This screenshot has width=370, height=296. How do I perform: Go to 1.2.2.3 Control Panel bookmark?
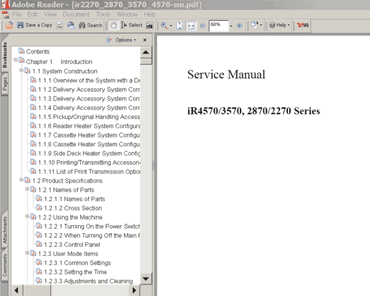(x=72, y=245)
